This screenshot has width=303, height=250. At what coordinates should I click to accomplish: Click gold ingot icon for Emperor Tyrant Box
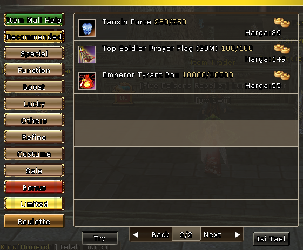(x=282, y=75)
